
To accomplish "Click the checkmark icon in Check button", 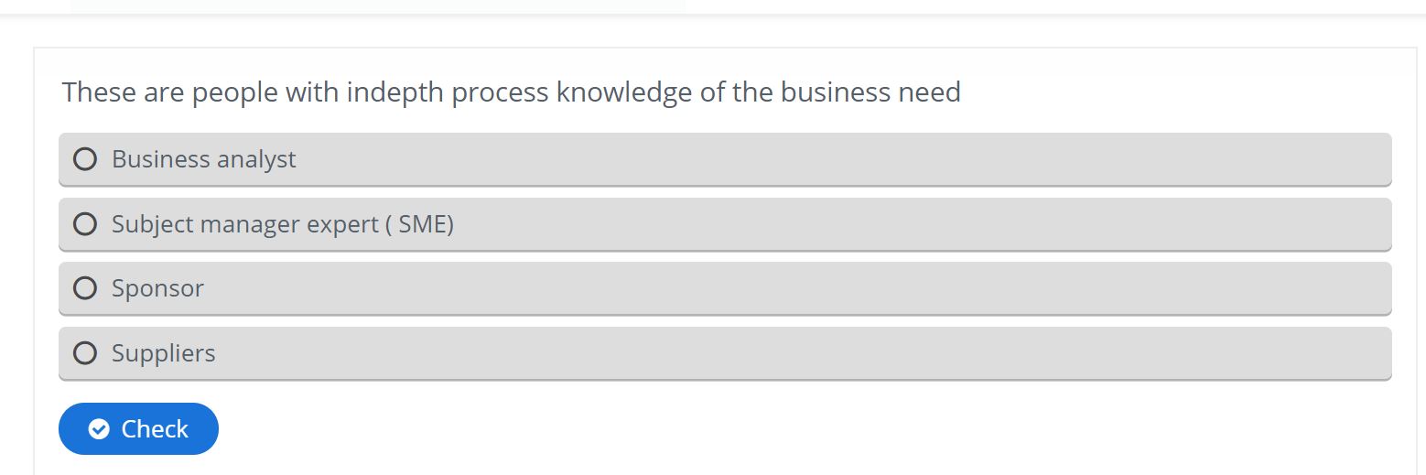I will pos(99,429).
